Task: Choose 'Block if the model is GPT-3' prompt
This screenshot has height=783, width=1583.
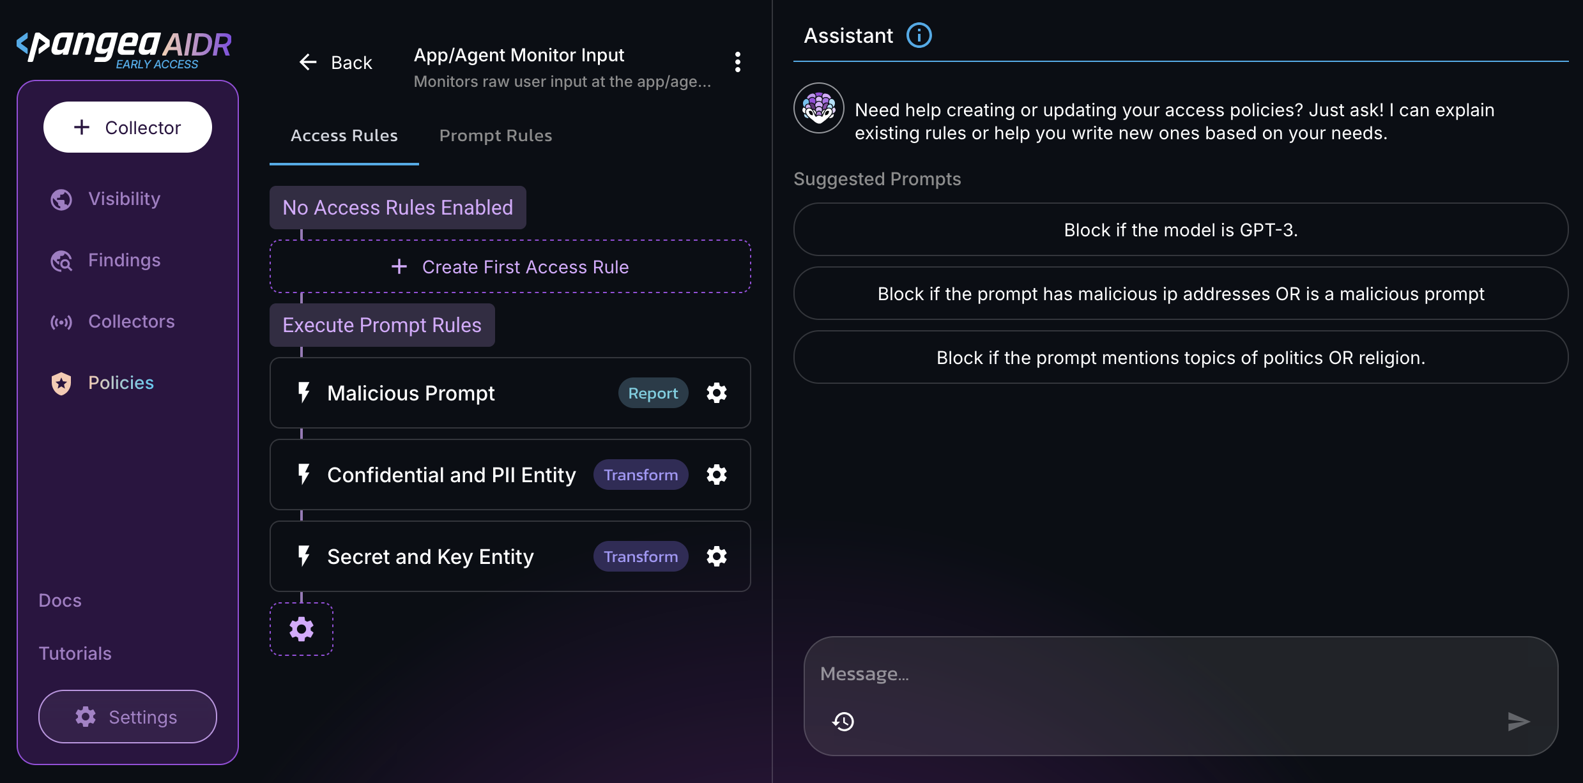Action: click(x=1180, y=230)
